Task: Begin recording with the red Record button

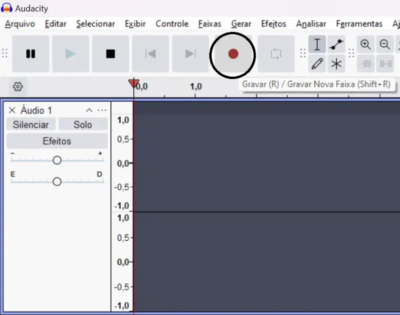Action: click(x=233, y=54)
